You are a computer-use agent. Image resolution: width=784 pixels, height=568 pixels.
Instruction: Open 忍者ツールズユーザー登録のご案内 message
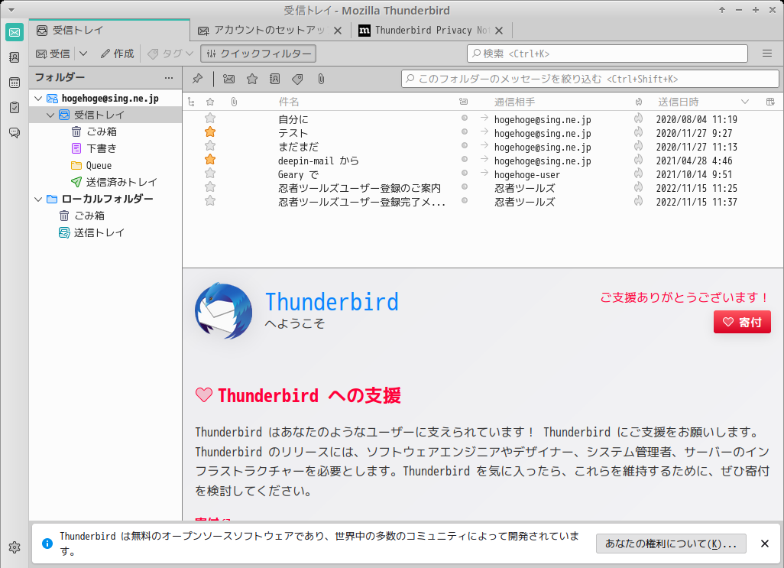point(359,188)
